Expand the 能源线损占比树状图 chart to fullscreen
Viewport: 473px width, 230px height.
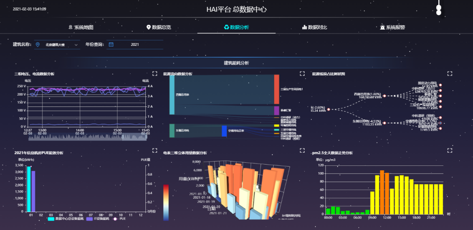449,74
